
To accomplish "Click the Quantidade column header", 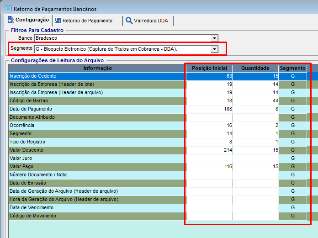I will pos(255,68).
